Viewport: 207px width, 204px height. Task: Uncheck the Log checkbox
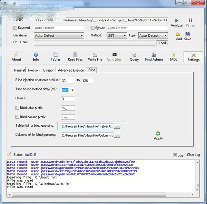coord(175,155)
